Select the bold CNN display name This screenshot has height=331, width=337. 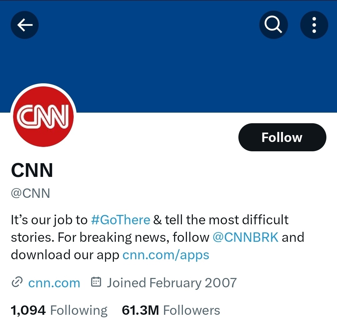click(x=32, y=170)
